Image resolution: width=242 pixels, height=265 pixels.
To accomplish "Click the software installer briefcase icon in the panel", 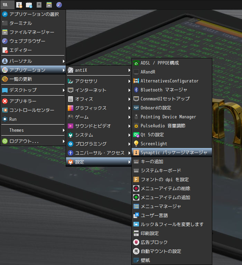I will [x=29, y=5].
